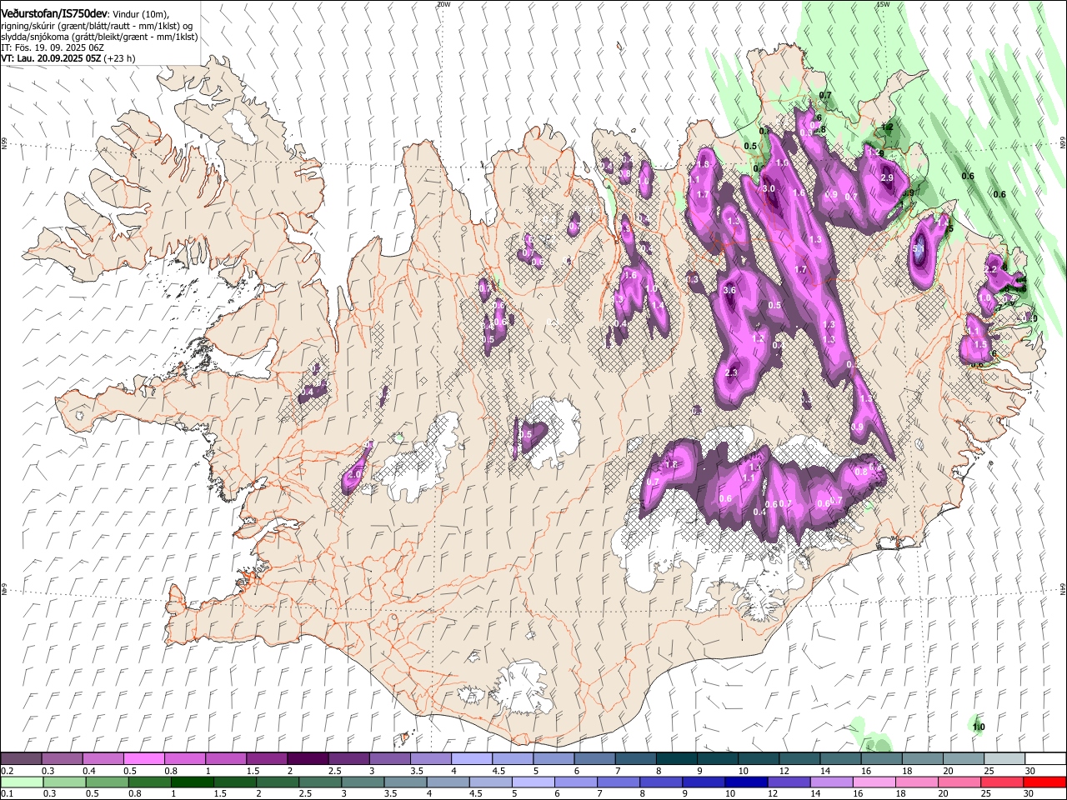Click the 15W longitude label at the top
This screenshot has width=1067, height=800.
[x=883, y=4]
